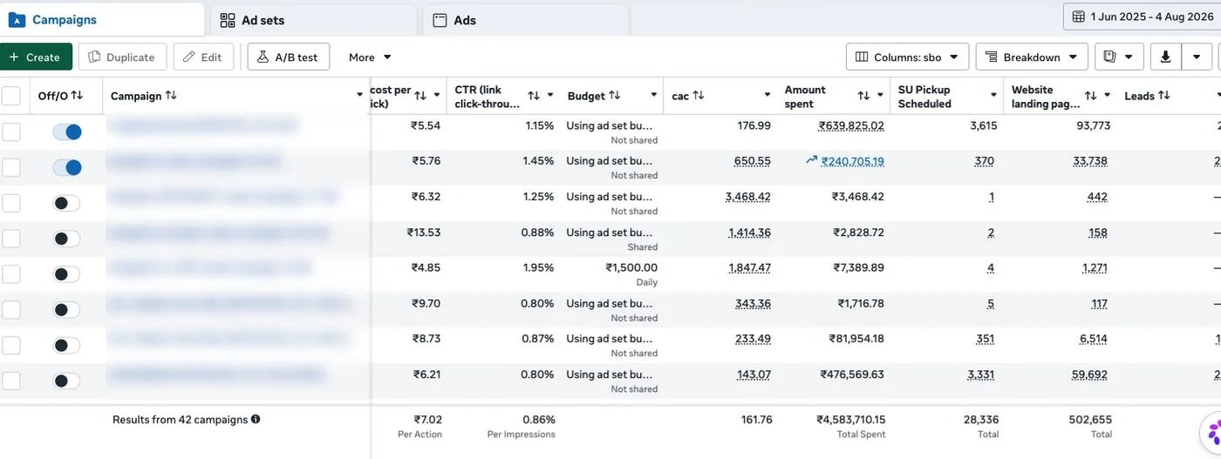The width and height of the screenshot is (1221, 459).
Task: Open the assistant icon at bottom right
Action: coord(1212,432)
